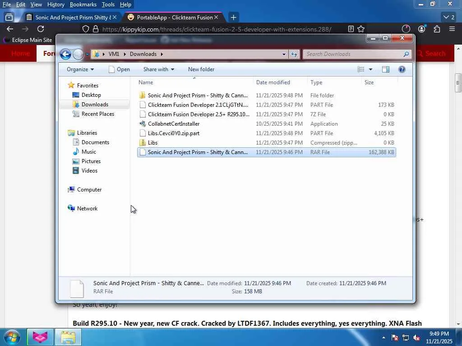Open the Music library
Screen dimensions: 462x346
(x=88, y=152)
